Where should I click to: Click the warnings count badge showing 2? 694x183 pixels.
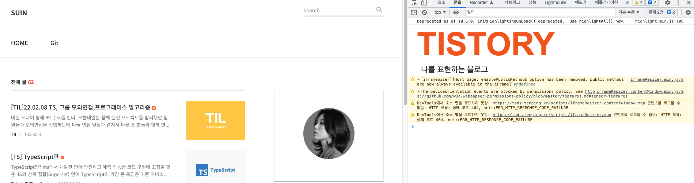coord(639,3)
